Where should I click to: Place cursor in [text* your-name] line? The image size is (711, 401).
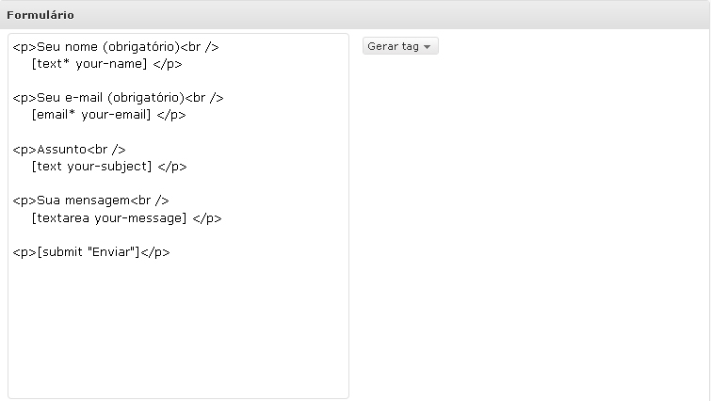106,64
